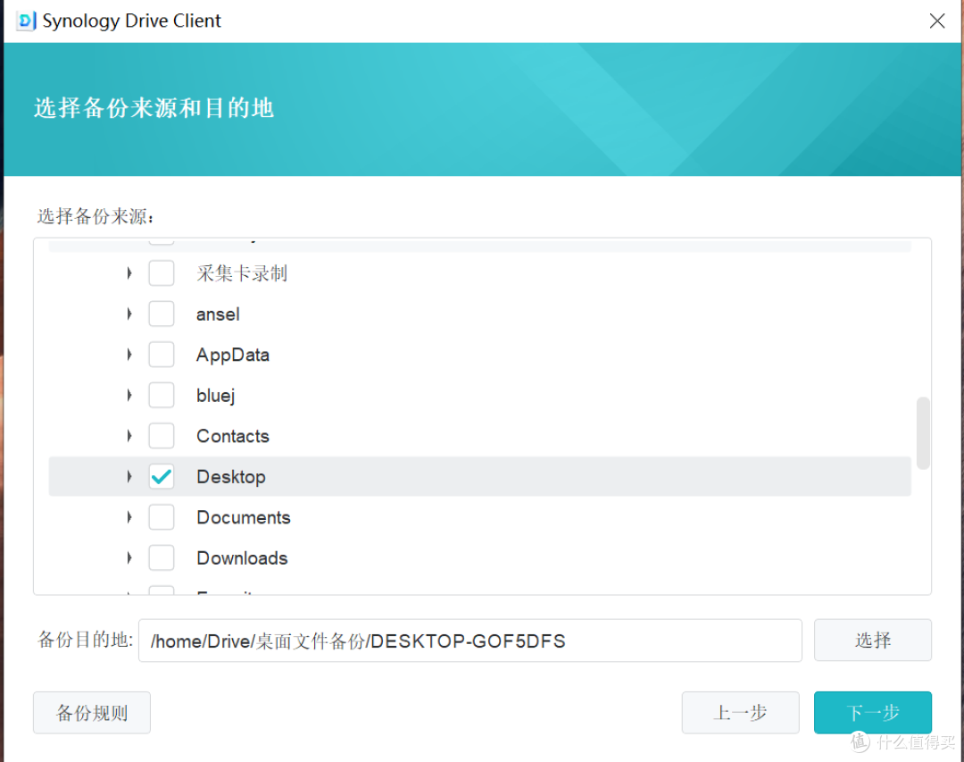The width and height of the screenshot is (964, 762).
Task: Click the folder list scrollbar thumb
Action: (x=923, y=433)
